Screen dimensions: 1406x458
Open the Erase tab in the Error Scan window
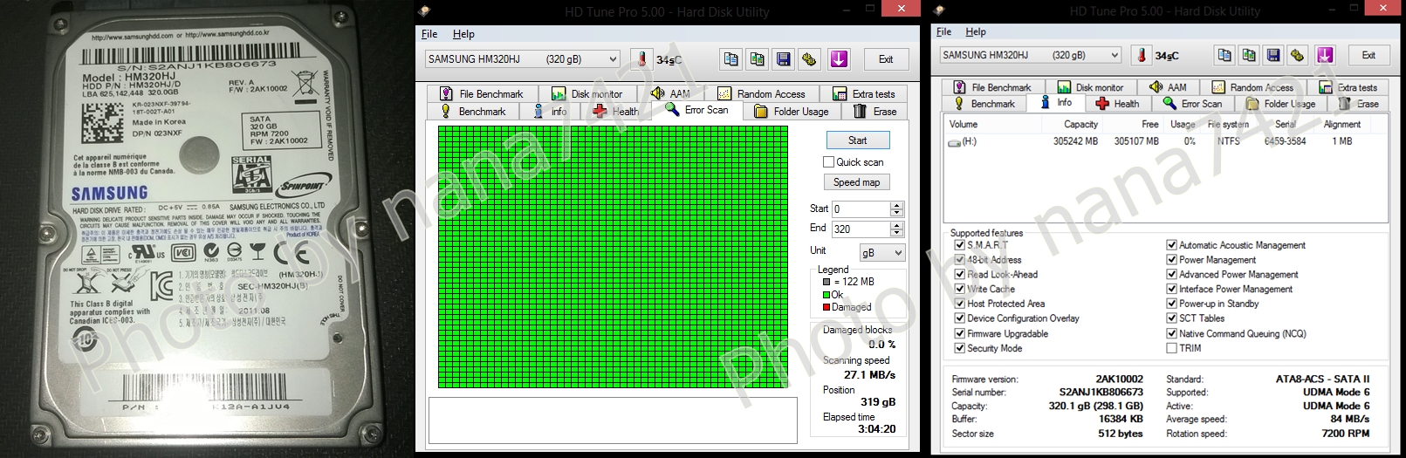875,112
